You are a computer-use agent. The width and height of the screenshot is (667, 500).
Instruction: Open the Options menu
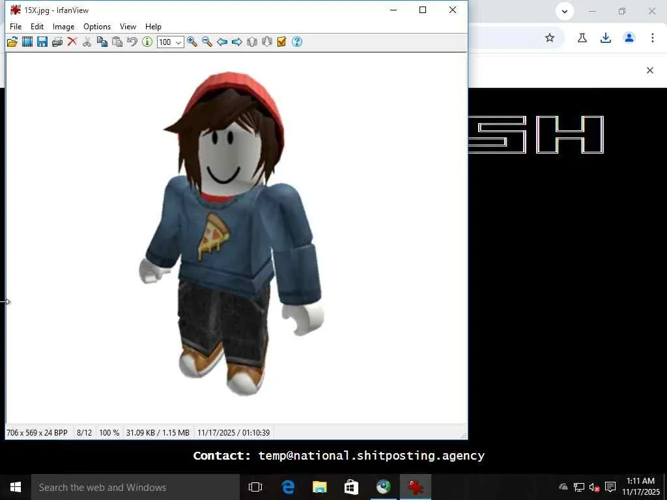97,26
